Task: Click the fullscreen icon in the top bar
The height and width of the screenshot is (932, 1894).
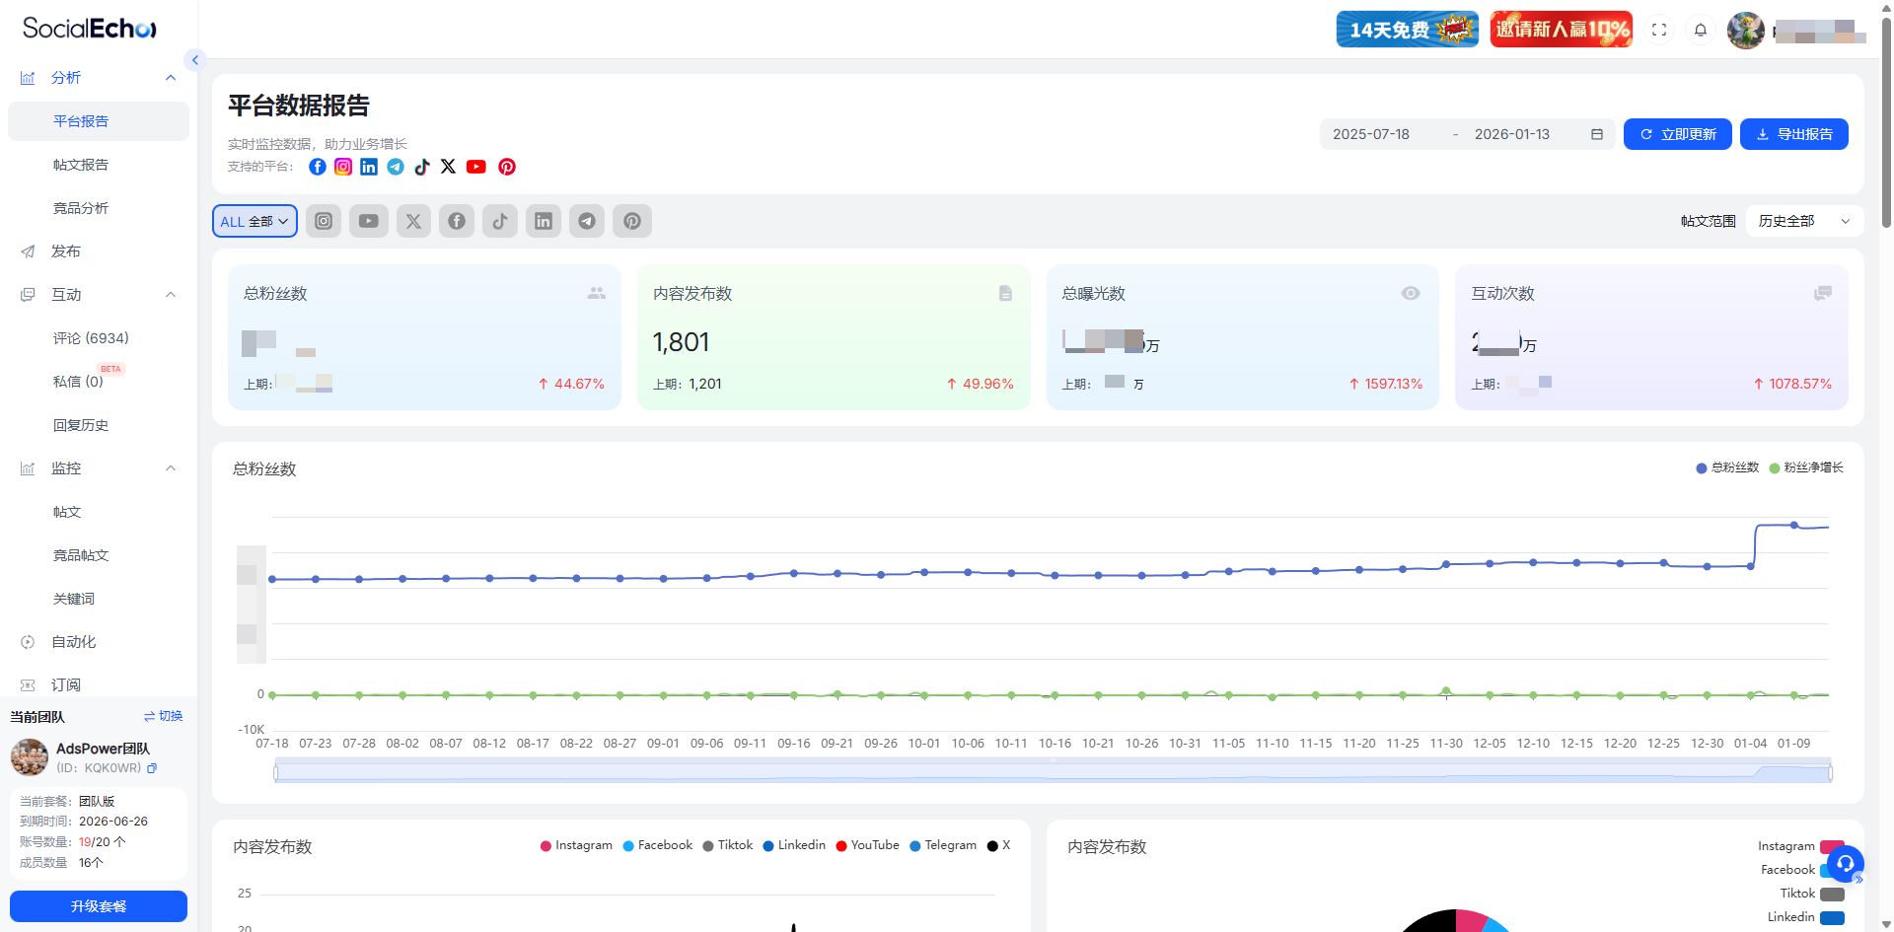Action: point(1659,30)
